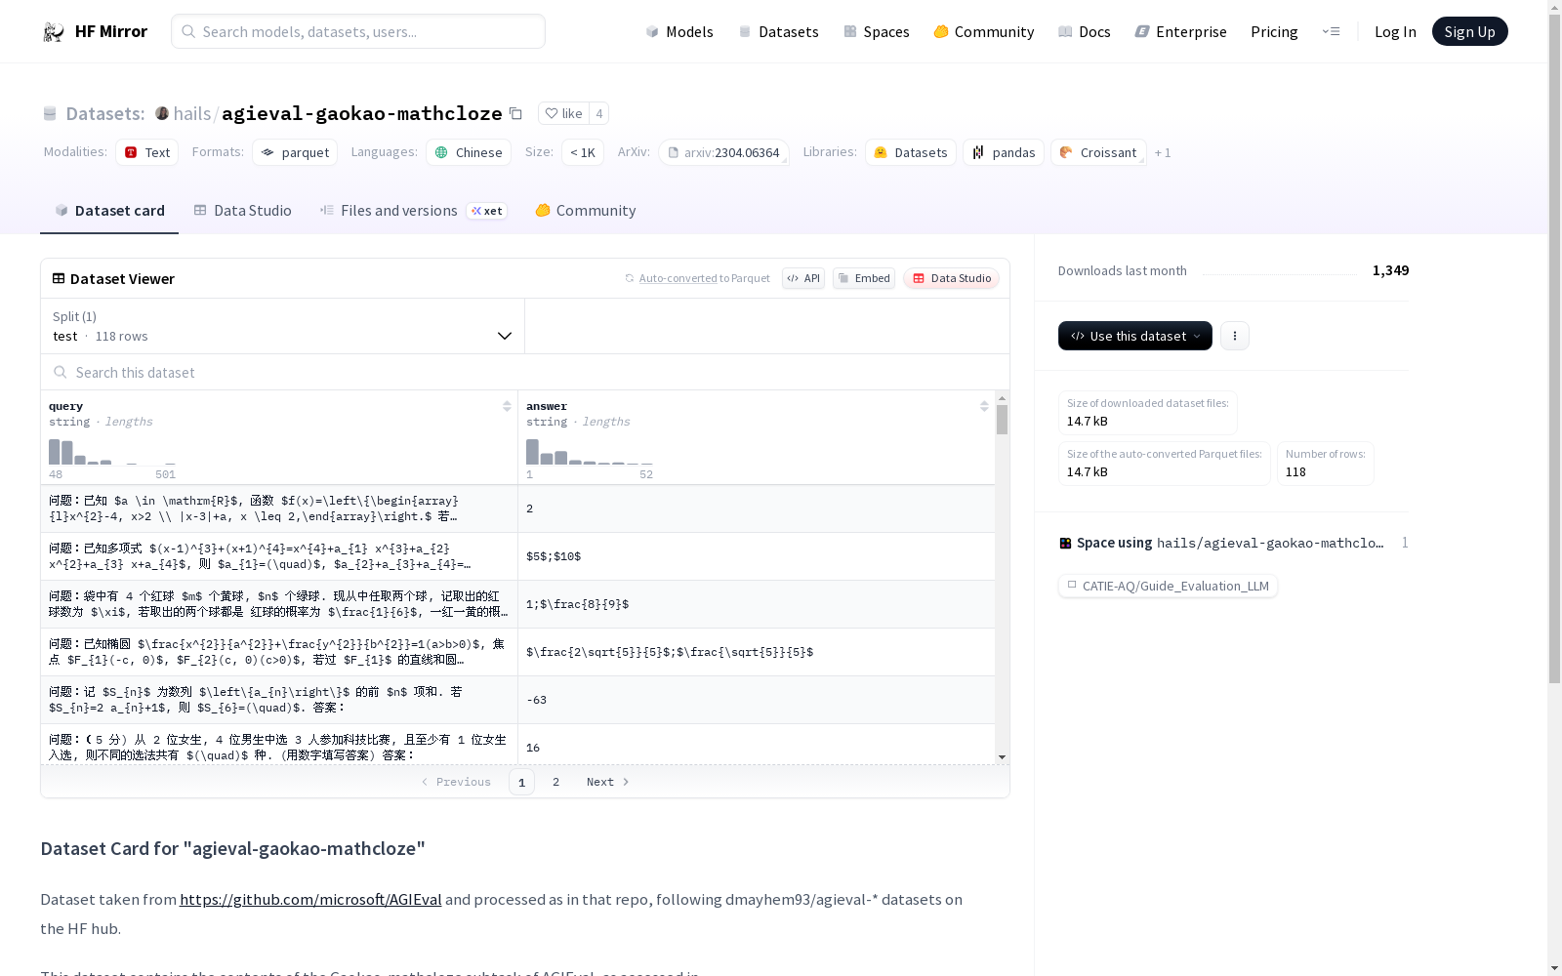Image resolution: width=1562 pixels, height=976 pixels.
Task: Focus the search models, datasets, users field
Action: (x=358, y=31)
